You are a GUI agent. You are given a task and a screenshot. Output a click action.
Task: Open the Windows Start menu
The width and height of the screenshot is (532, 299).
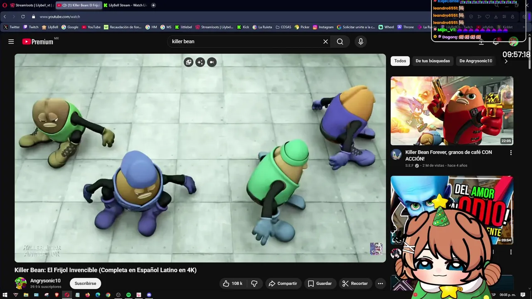pos(5,295)
